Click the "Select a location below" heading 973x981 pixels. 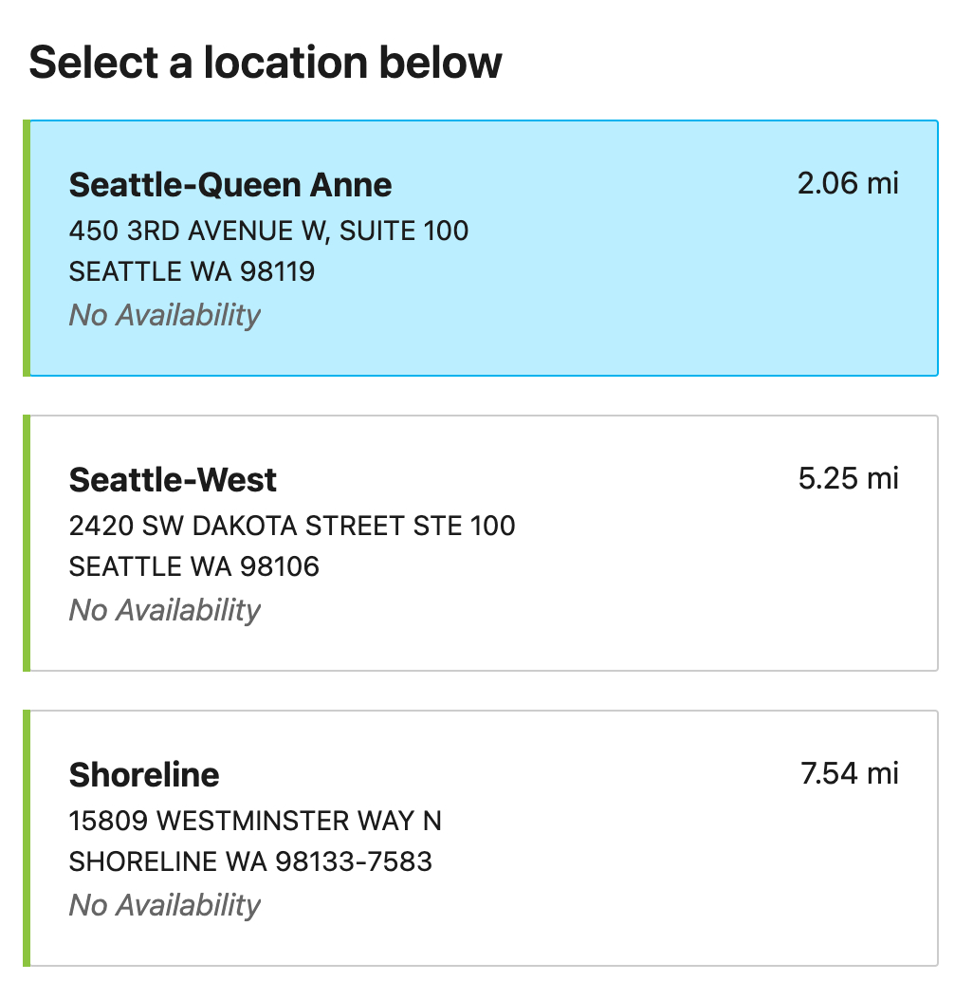point(266,63)
